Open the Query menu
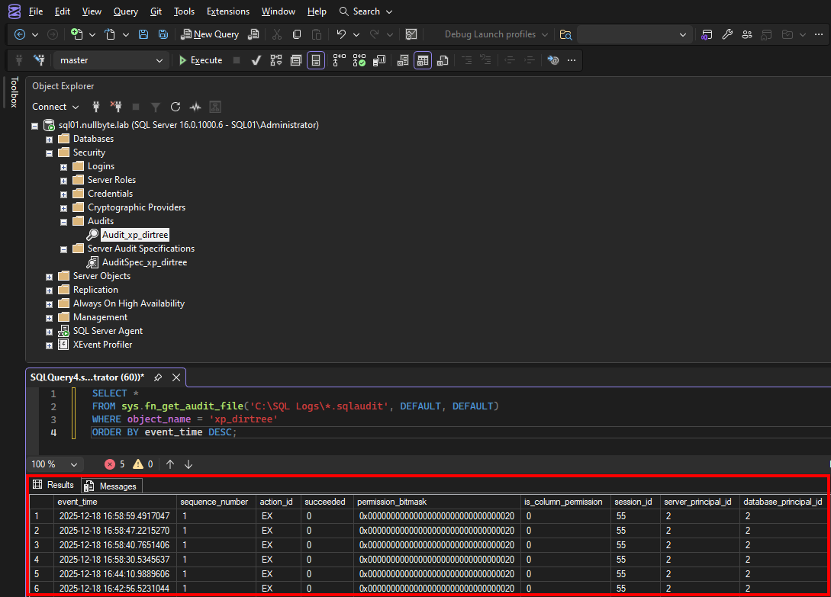The height and width of the screenshot is (597, 831). 126,11
